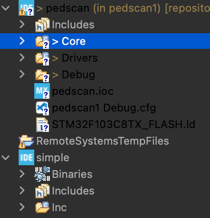Click the linker script STM32F103C8TX_FLASH.ld icon
The image size is (210, 218).
(x=42, y=125)
